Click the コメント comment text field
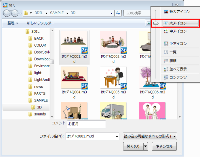Screen dimensions: 200x157 pos(86,124)
